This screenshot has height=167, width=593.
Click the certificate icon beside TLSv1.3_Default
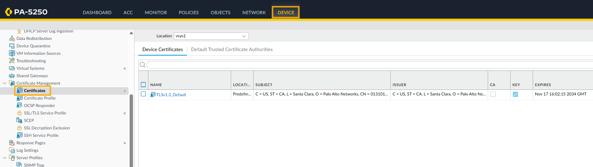153,95
